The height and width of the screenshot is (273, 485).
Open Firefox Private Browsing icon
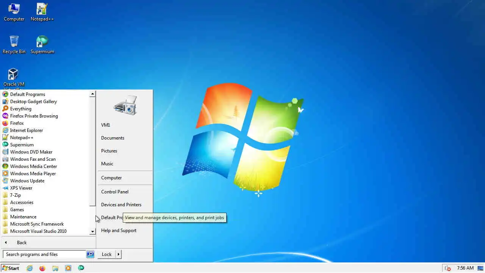coord(5,116)
